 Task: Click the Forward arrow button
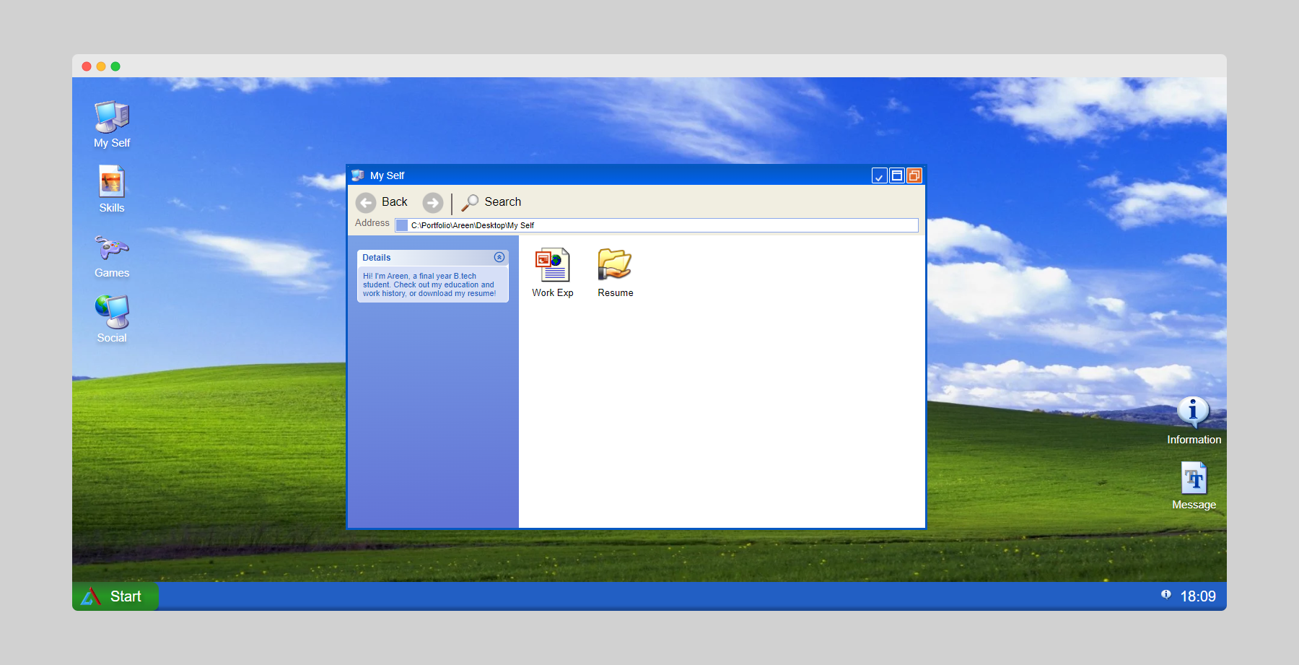[x=433, y=202]
